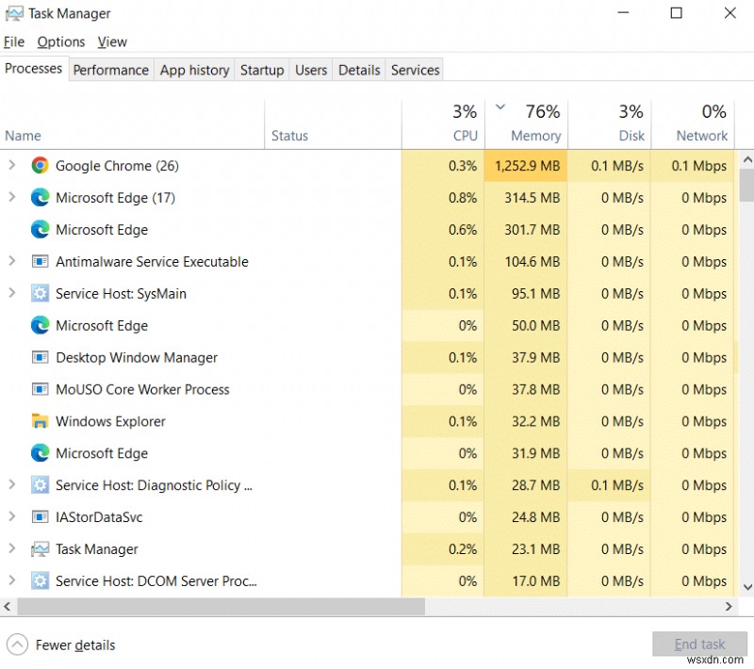Switch to the Performance tab
Viewport: 754px width, 669px height.
pos(111,70)
